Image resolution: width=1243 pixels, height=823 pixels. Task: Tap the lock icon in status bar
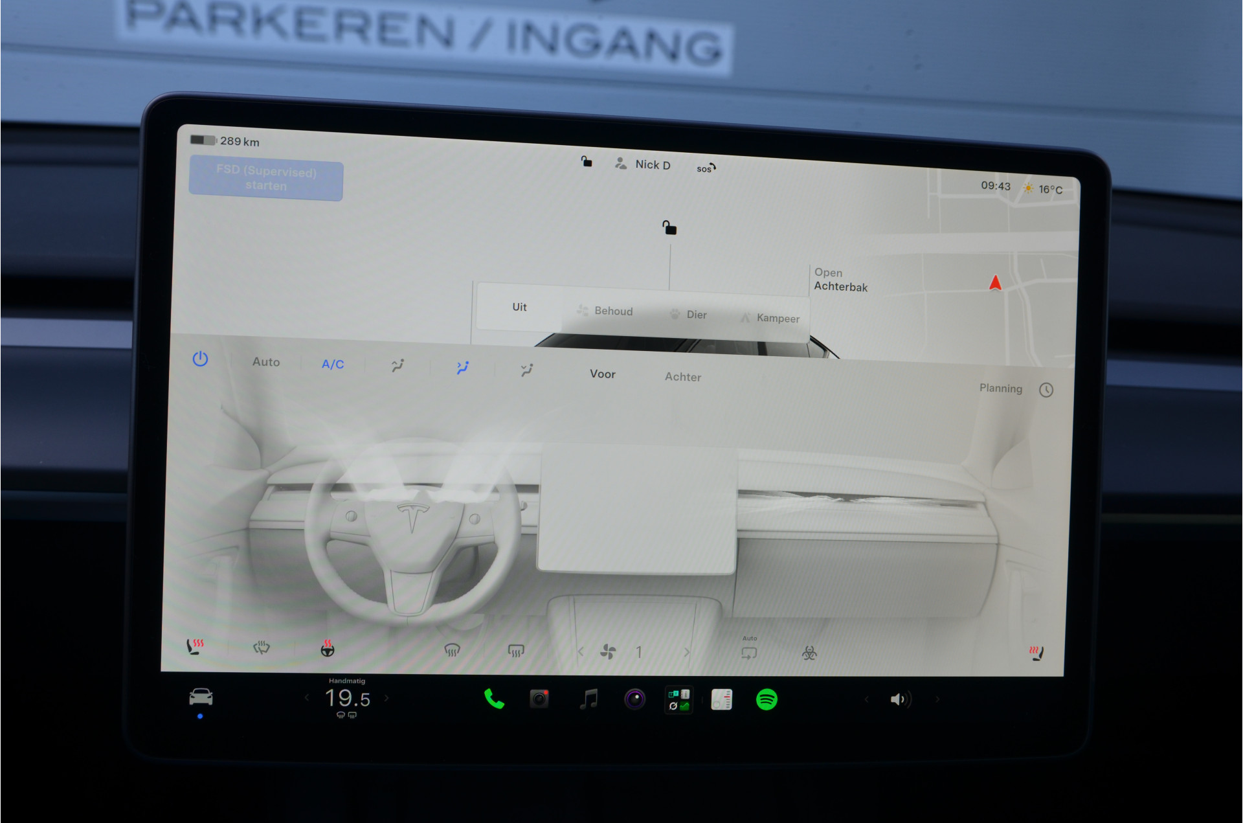tap(587, 161)
